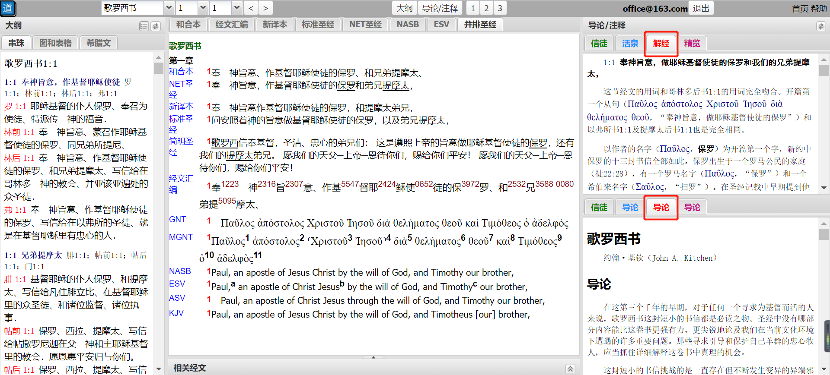
Task: Open the 帮助 help link
Action: point(818,9)
